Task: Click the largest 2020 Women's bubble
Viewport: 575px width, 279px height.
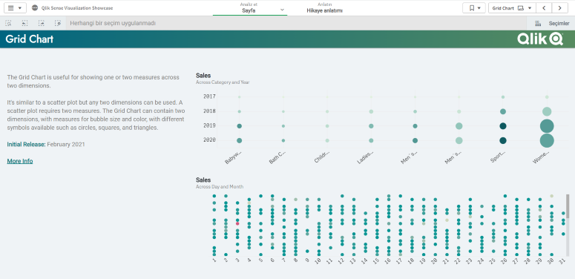Action: [x=547, y=140]
